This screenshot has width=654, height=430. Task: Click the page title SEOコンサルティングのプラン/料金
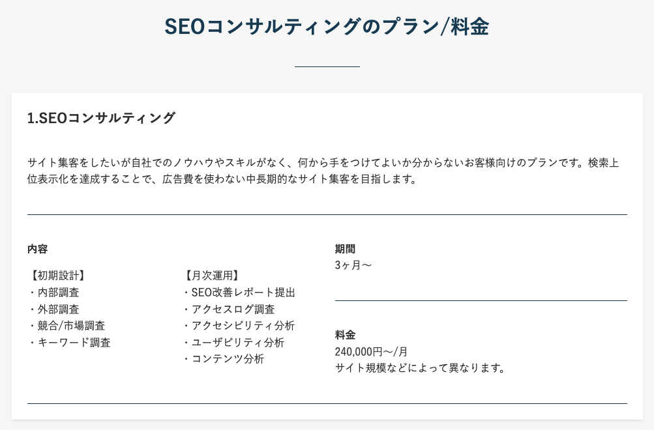click(327, 27)
